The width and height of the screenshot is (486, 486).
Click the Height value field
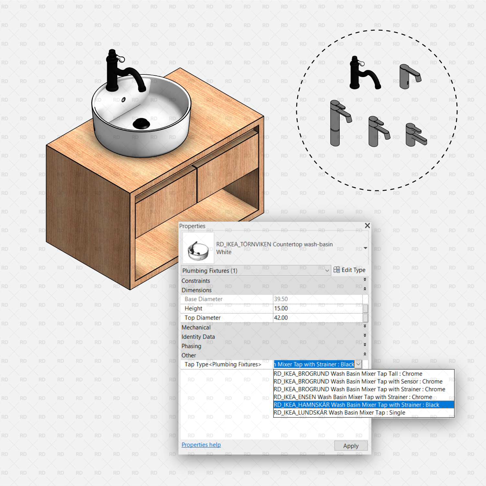pos(317,309)
